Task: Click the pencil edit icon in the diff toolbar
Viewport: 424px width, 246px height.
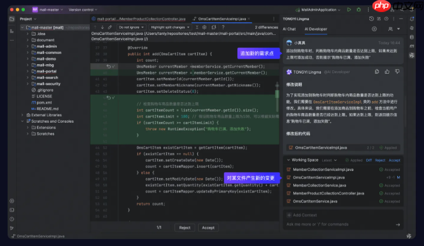Action: pos(110,27)
